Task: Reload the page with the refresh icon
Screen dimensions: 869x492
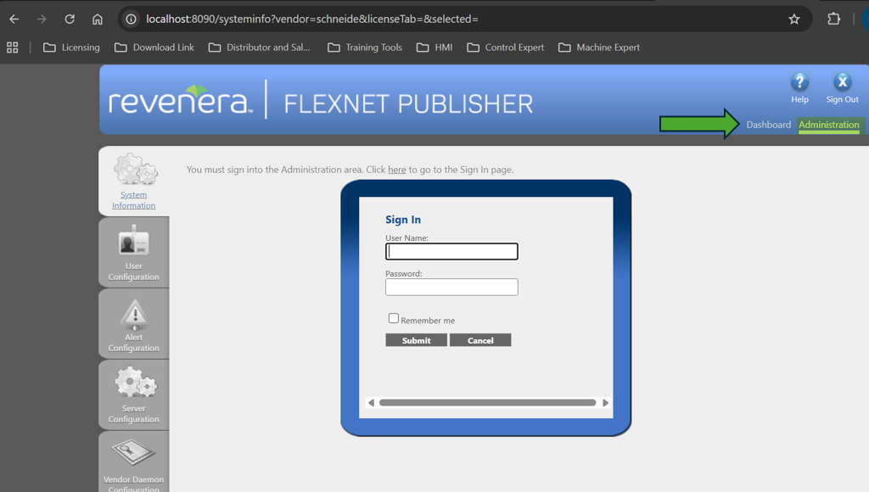Action: point(70,19)
